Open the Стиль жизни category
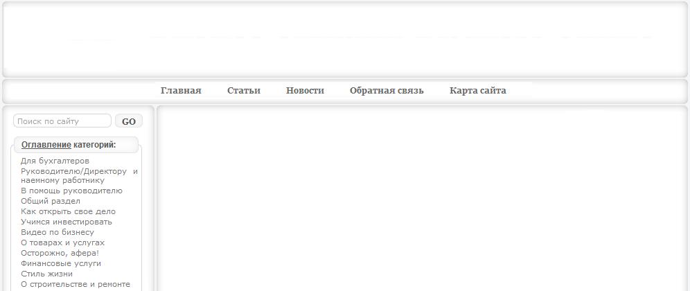 pos(46,274)
